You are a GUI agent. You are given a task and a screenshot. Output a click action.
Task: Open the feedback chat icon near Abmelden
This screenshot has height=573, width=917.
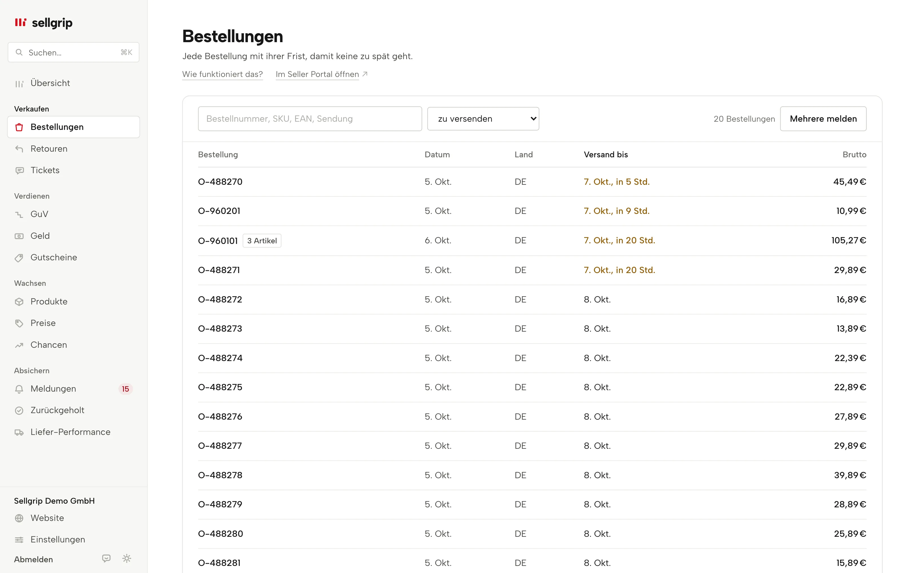pyautogui.click(x=106, y=558)
